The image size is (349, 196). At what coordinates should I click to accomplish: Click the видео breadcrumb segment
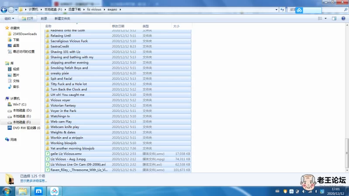point(112,9)
